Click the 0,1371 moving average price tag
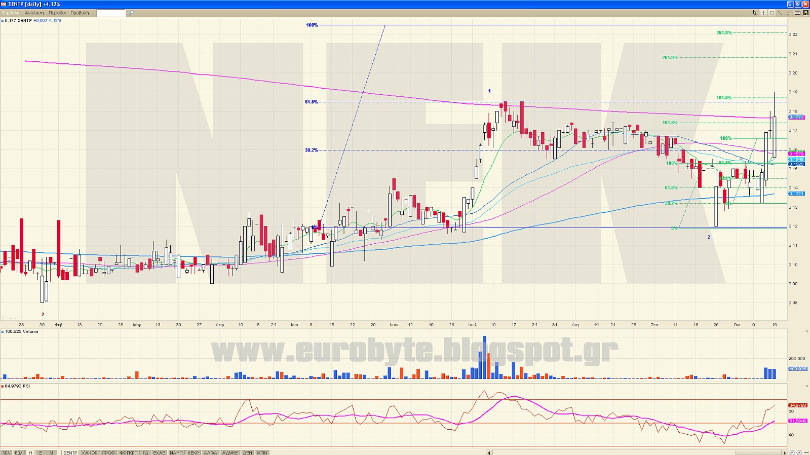810x455 pixels. point(796,194)
